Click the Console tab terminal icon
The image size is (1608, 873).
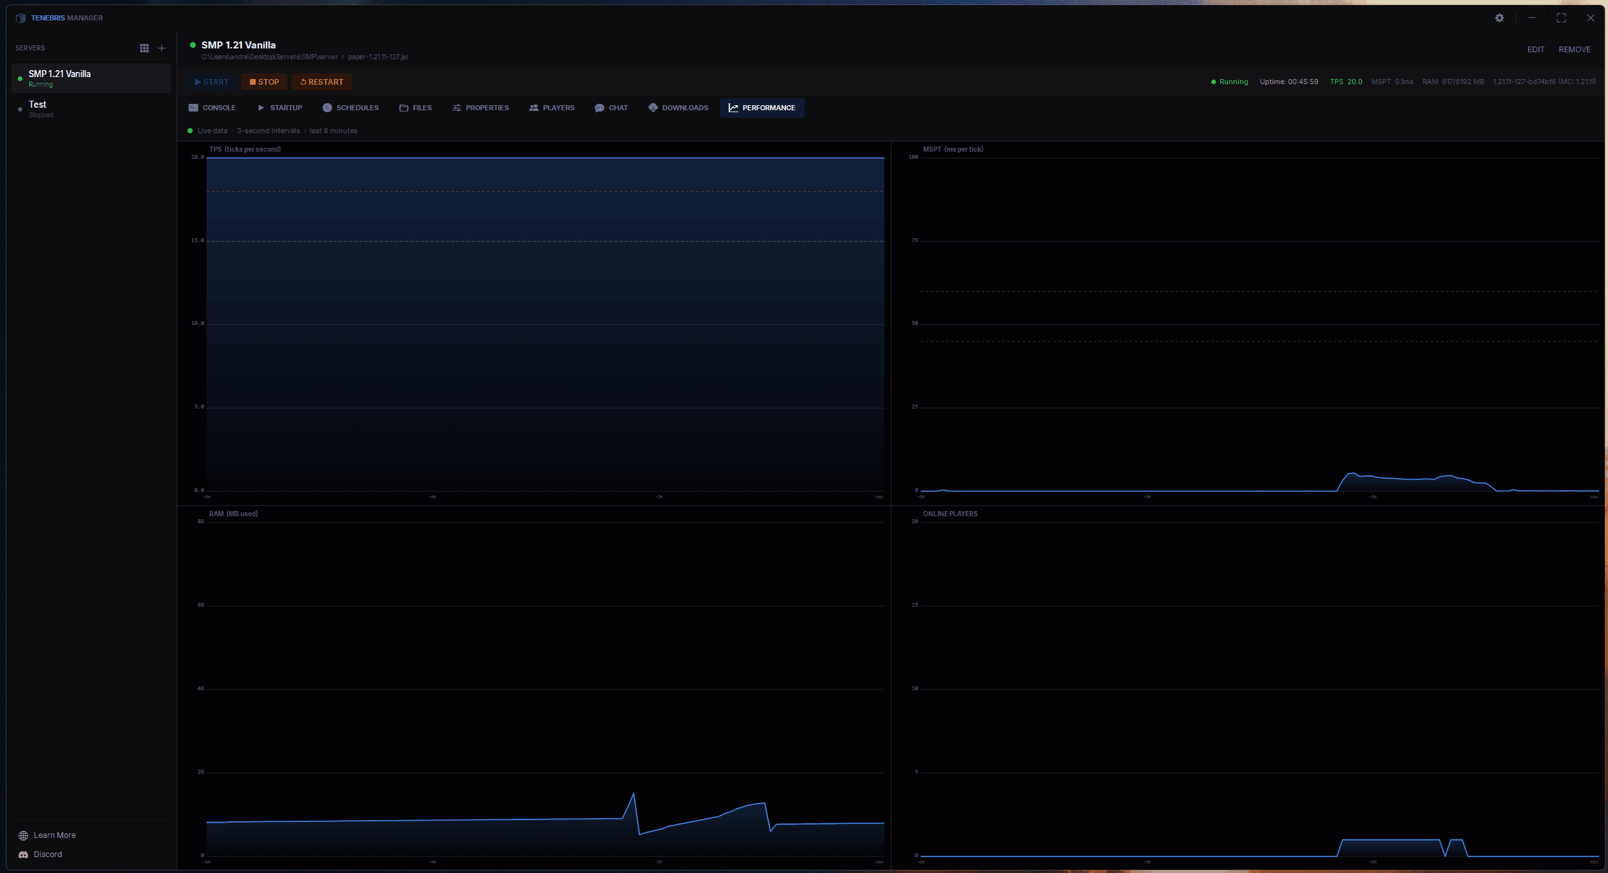point(193,108)
